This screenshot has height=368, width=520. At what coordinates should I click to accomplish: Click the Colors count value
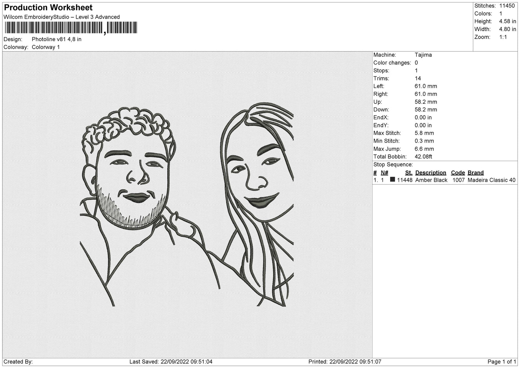501,14
